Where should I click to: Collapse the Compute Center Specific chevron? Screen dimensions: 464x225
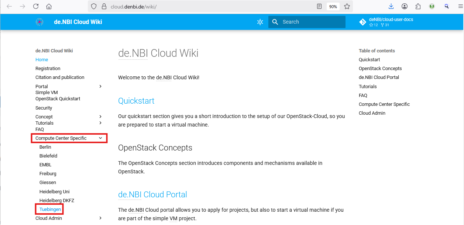coord(100,138)
